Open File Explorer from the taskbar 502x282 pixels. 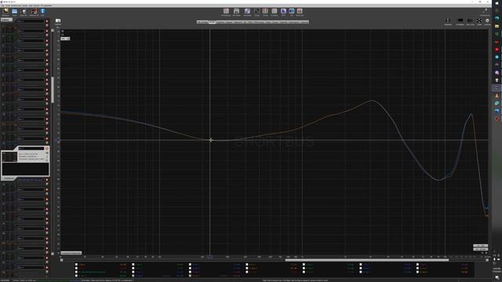point(497,26)
